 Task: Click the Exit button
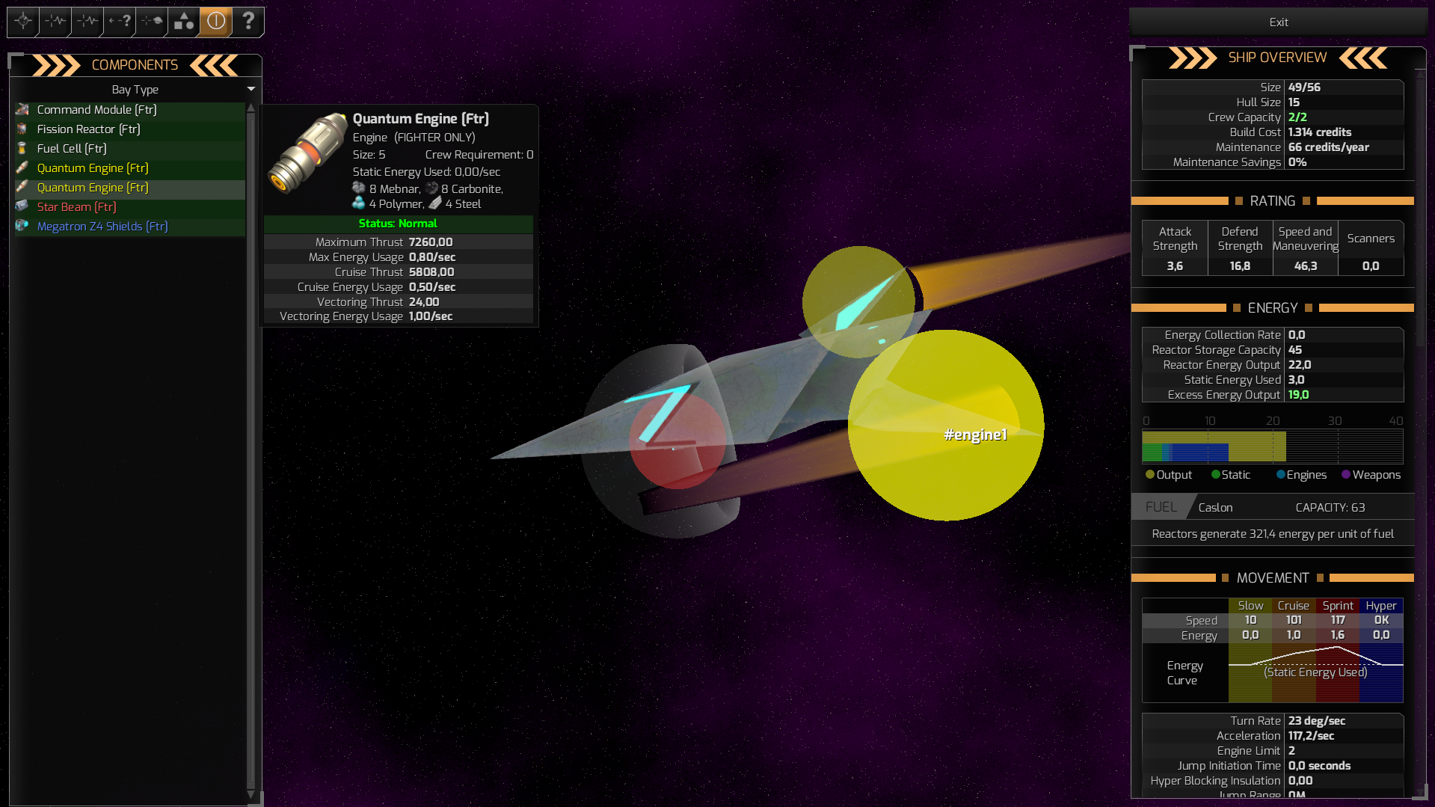1277,22
